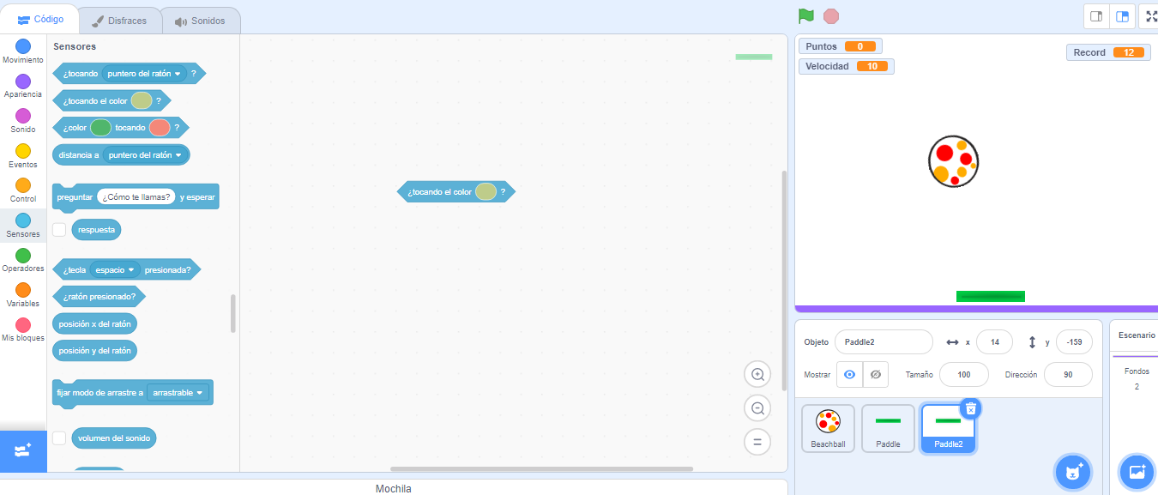1158x495 pixels.
Task: Open dropdown in the distancia a block
Action: tap(145, 155)
